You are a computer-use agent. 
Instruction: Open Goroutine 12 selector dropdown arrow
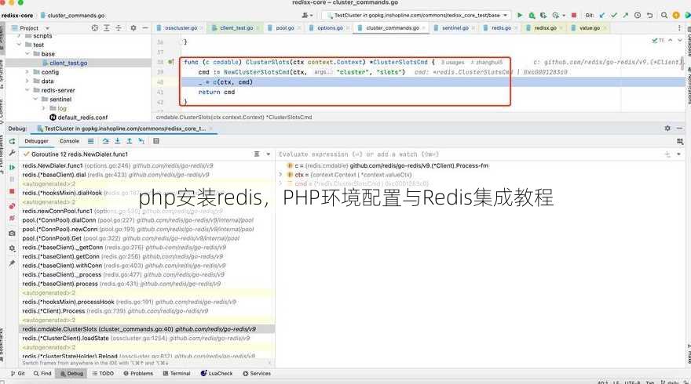(268, 154)
